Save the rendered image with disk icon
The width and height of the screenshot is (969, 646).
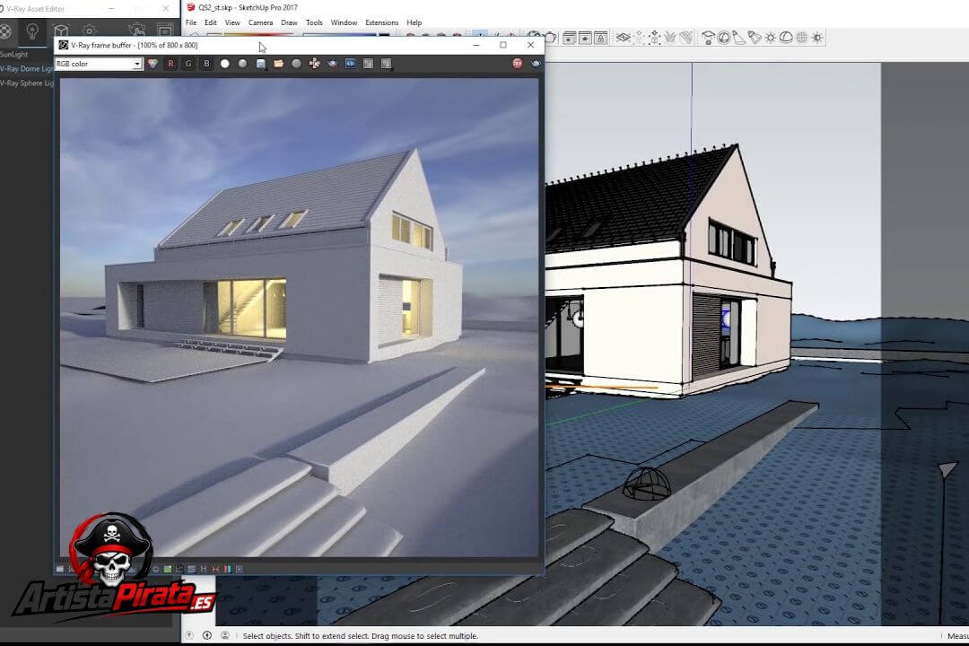261,64
